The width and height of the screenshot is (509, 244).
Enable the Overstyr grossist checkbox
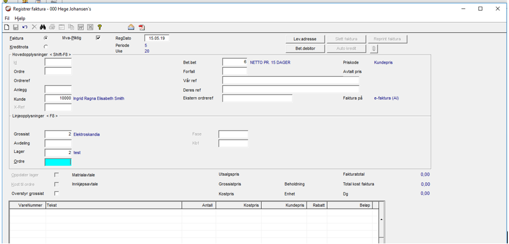click(56, 193)
